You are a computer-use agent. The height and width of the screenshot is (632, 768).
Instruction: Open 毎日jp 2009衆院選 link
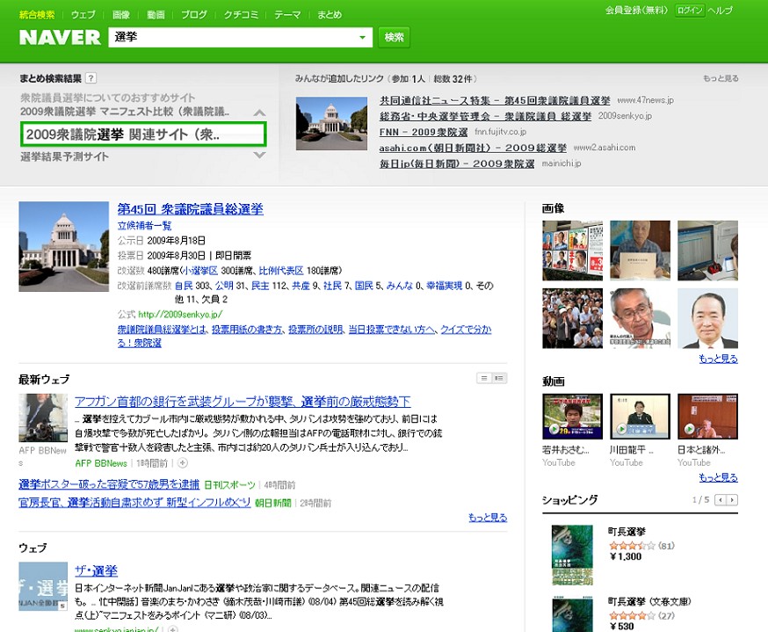coord(457,163)
